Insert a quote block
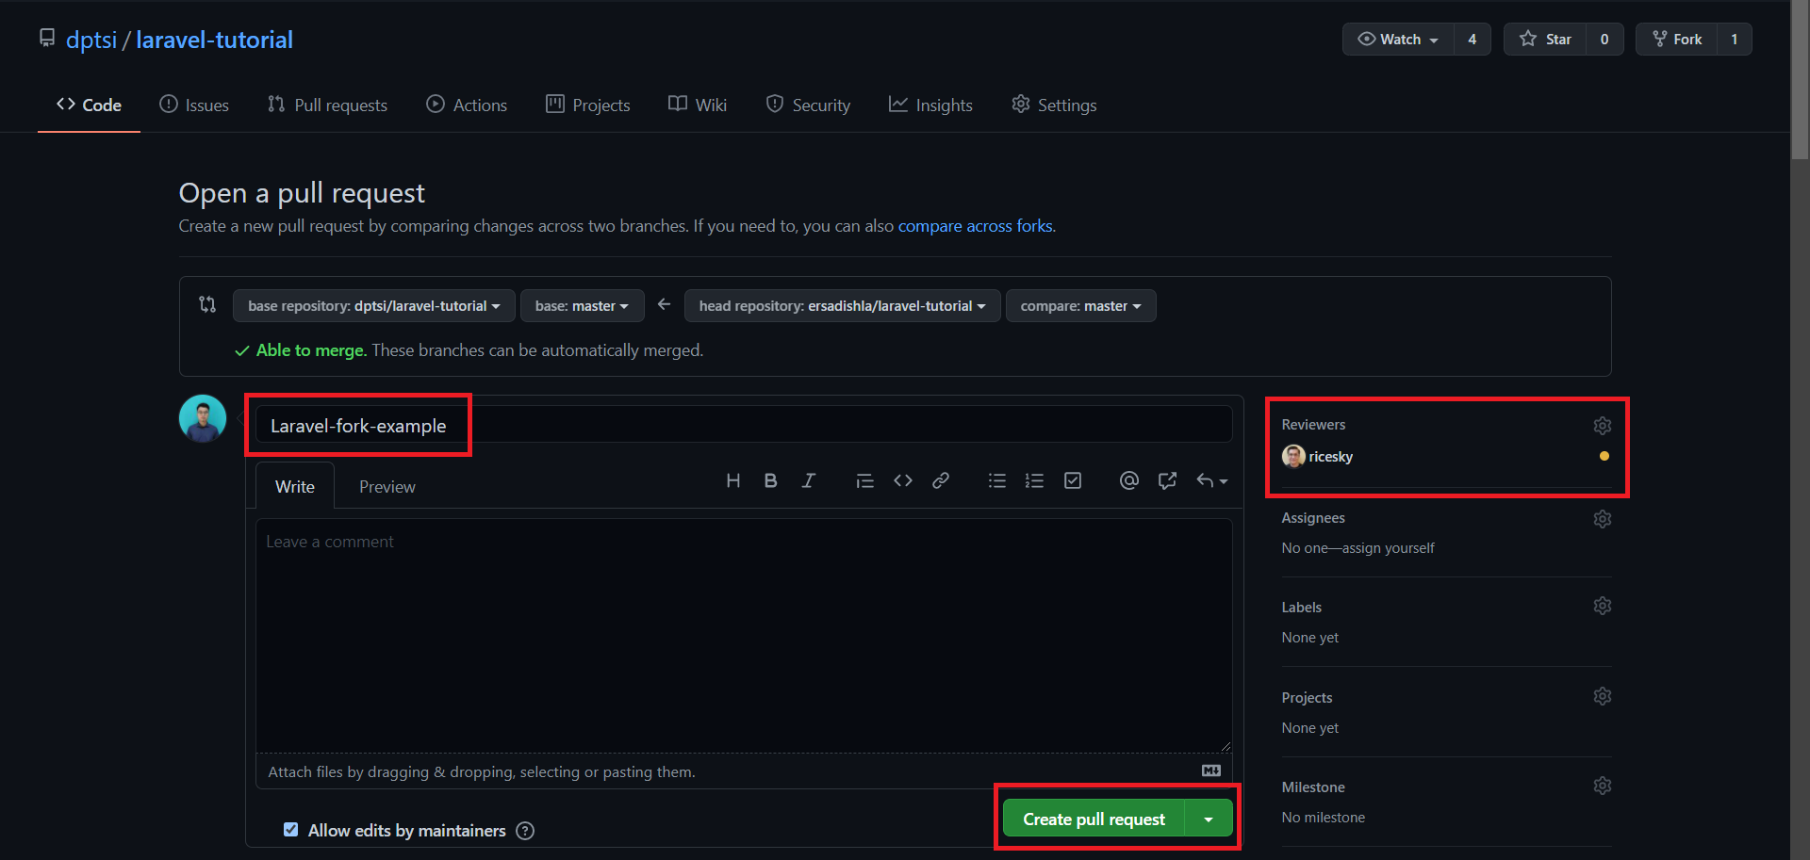This screenshot has width=1810, height=860. click(864, 481)
